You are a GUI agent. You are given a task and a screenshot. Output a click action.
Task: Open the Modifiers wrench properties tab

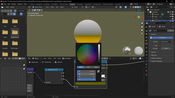pyautogui.click(x=147, y=55)
